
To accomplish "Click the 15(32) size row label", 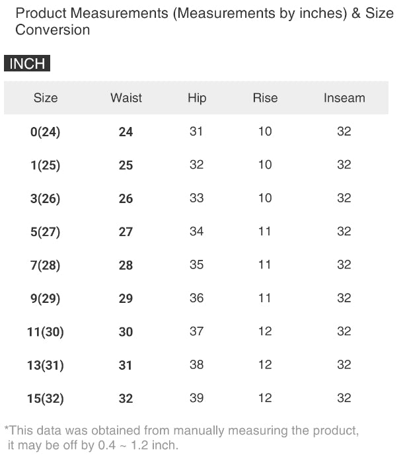I will (46, 398).
